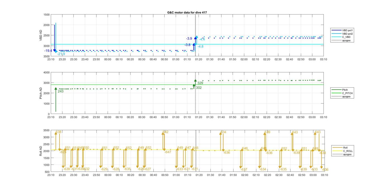The height and width of the screenshot is (193, 391).
Task: Click the '-627' roll annotation
Action: click(x=147, y=169)
